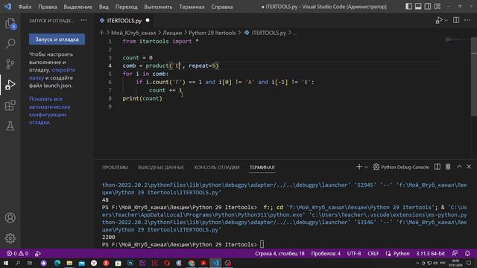Open the Explorer view in activity bar
Image resolution: width=477 pixels, height=268 pixels.
10,24
